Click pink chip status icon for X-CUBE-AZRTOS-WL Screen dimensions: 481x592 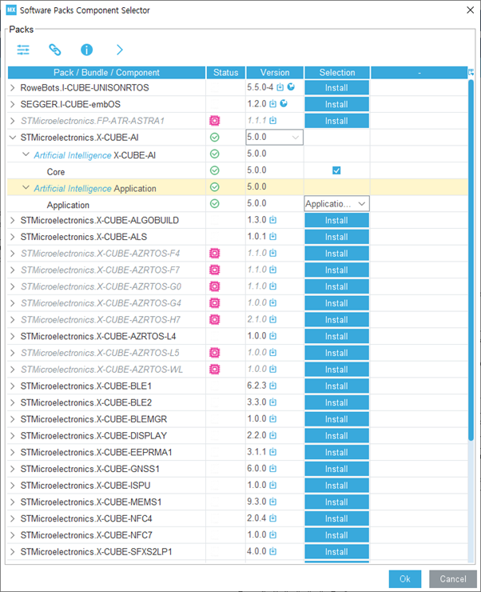point(214,370)
